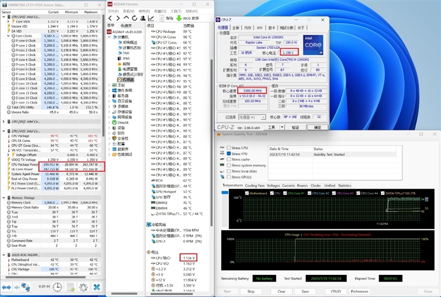Switch to SPD tab in CPU-Z
The image size is (441, 297).
[x=259, y=28]
